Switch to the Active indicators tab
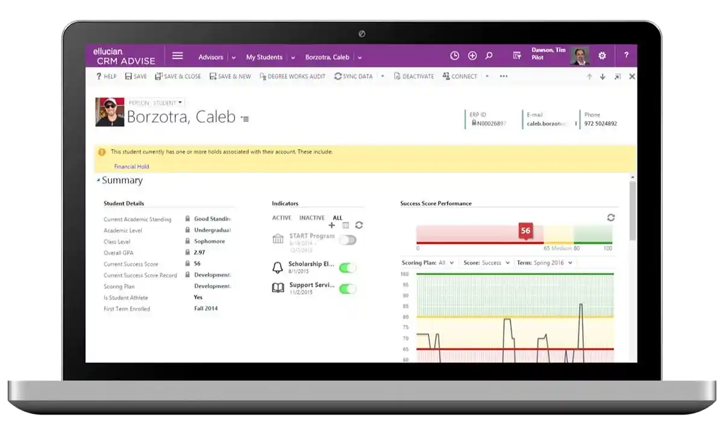This screenshot has height=434, width=723. click(281, 218)
